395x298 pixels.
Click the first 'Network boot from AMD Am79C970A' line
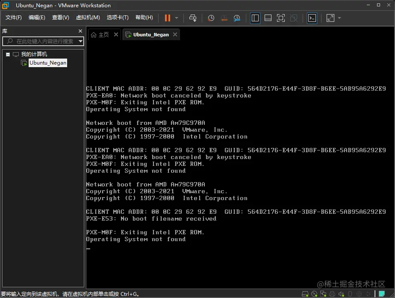click(146, 123)
